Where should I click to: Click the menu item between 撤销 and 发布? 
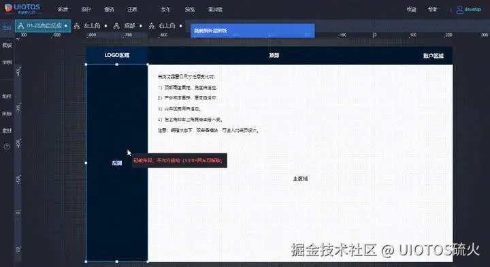(132, 10)
